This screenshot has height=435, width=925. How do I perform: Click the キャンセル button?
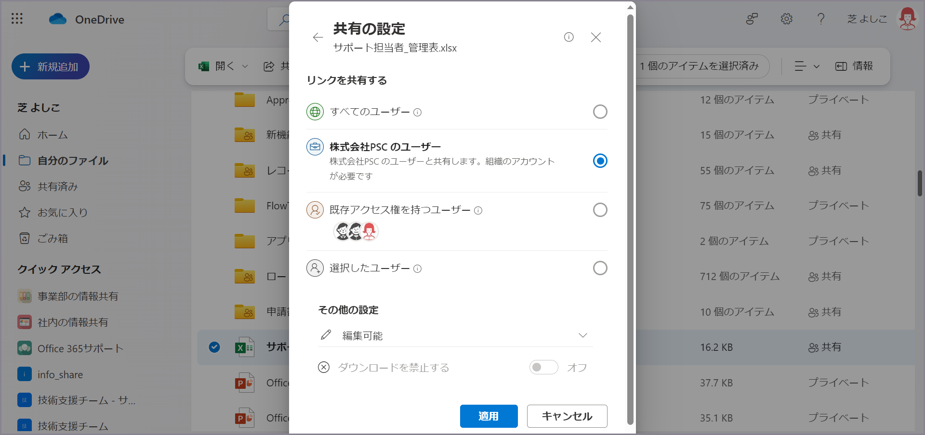coord(567,416)
